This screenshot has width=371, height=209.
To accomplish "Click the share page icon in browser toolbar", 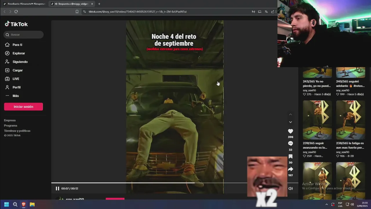I will pos(273,12).
